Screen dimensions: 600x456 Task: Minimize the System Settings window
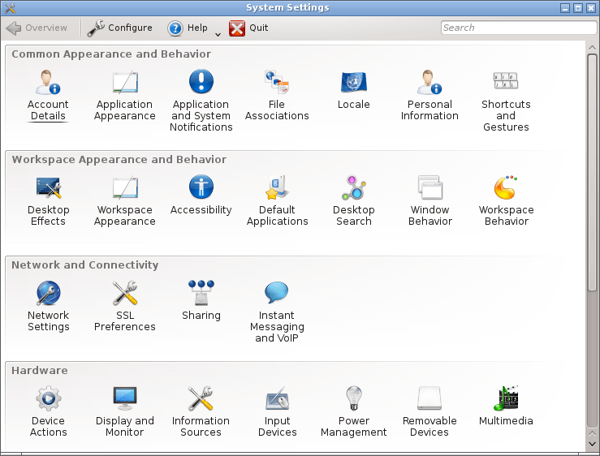point(565,7)
